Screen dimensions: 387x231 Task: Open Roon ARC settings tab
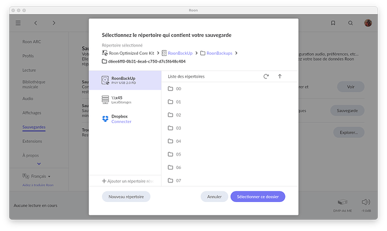click(31, 41)
